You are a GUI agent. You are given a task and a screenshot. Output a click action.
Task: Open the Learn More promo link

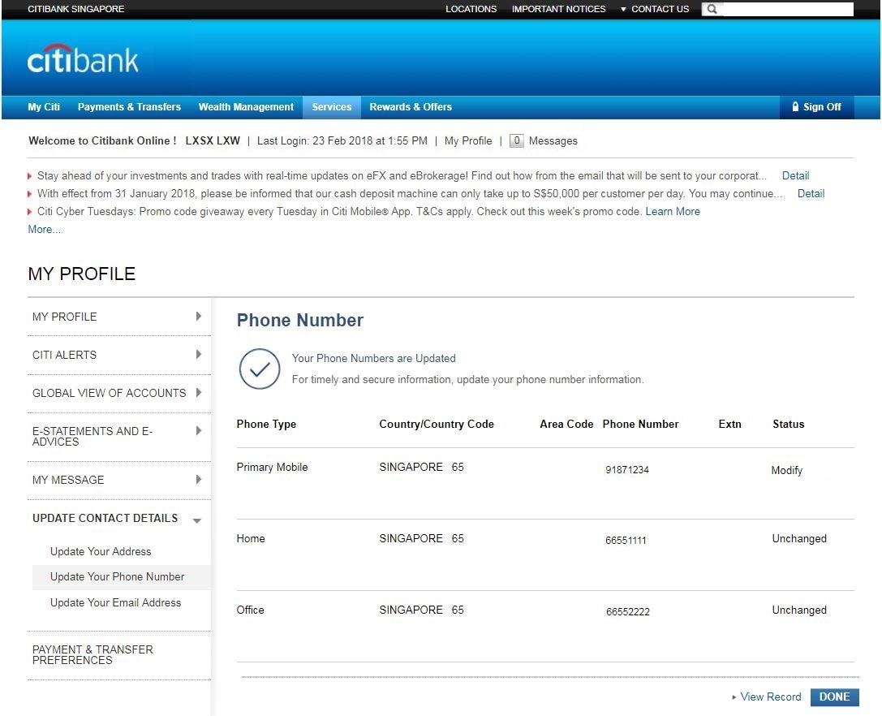(673, 211)
